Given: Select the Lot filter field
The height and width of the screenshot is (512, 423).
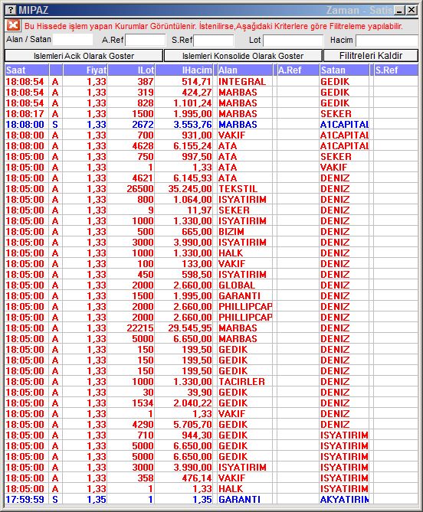Looking at the screenshot, I should 293,40.
